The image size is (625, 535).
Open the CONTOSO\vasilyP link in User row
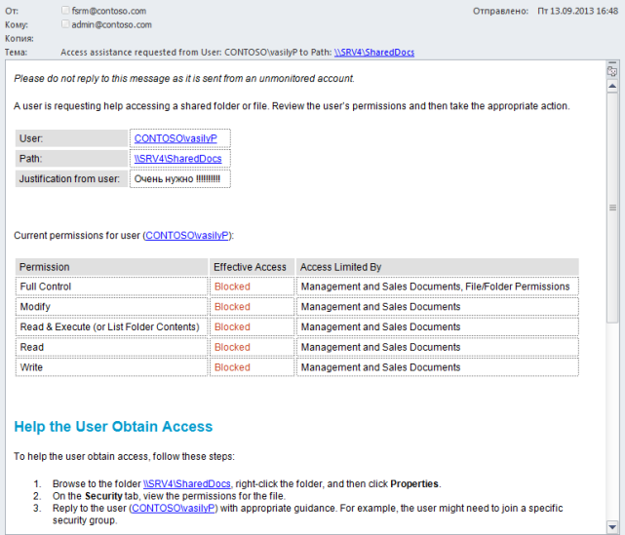coord(176,138)
